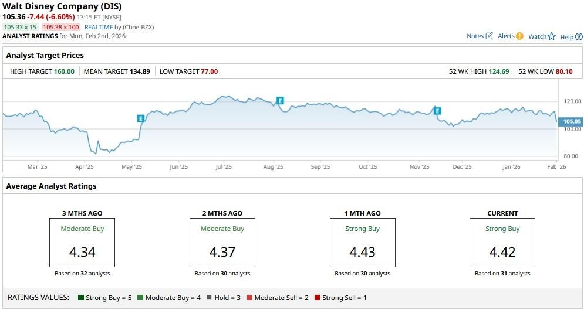Screen dimensions: 584x310
Task: Click the red Strong Sell legend swatch
Action: (318, 298)
